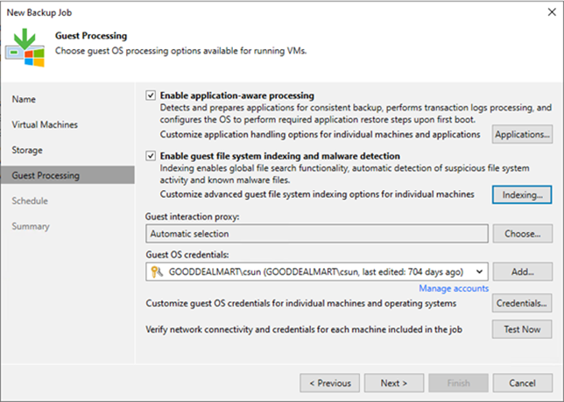Expand the Guest OS credentials dropdown
564x402 pixels.
tap(478, 272)
